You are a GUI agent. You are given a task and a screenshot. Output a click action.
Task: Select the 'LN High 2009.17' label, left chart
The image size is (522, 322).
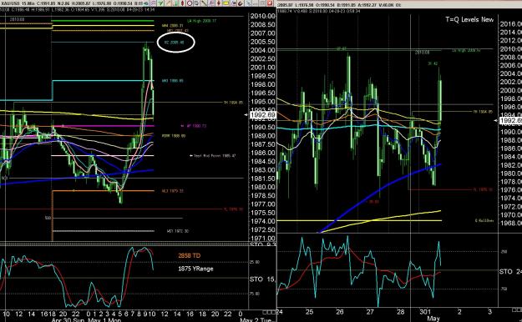click(201, 21)
